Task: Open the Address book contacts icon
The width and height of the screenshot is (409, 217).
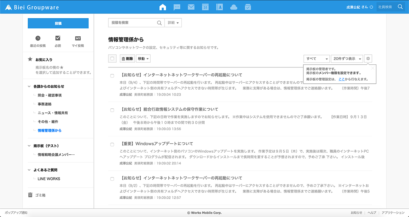Action: (x=219, y=7)
